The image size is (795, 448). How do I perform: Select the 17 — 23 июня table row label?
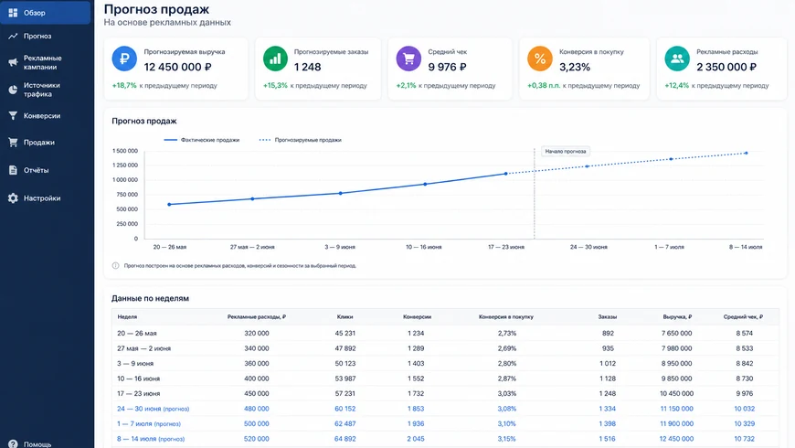pos(138,393)
